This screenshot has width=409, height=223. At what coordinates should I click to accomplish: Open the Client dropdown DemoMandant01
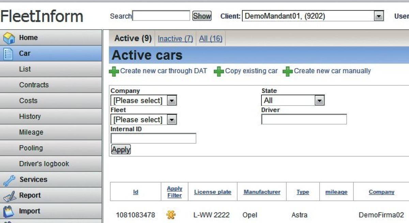313,16
